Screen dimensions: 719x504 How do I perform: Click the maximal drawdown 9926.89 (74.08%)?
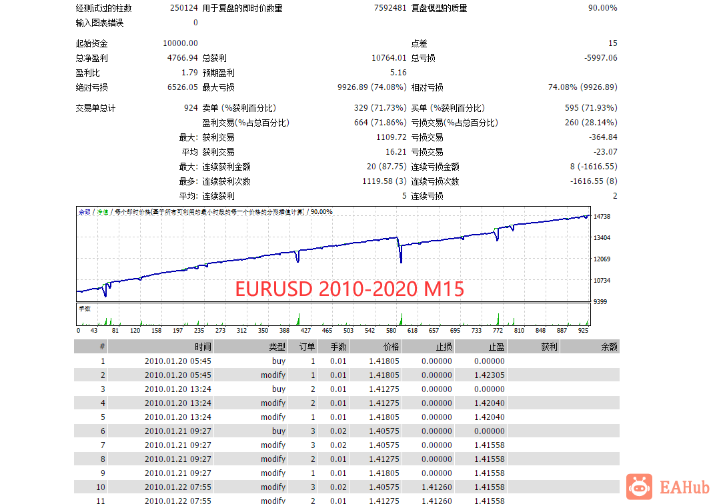pyautogui.click(x=372, y=87)
